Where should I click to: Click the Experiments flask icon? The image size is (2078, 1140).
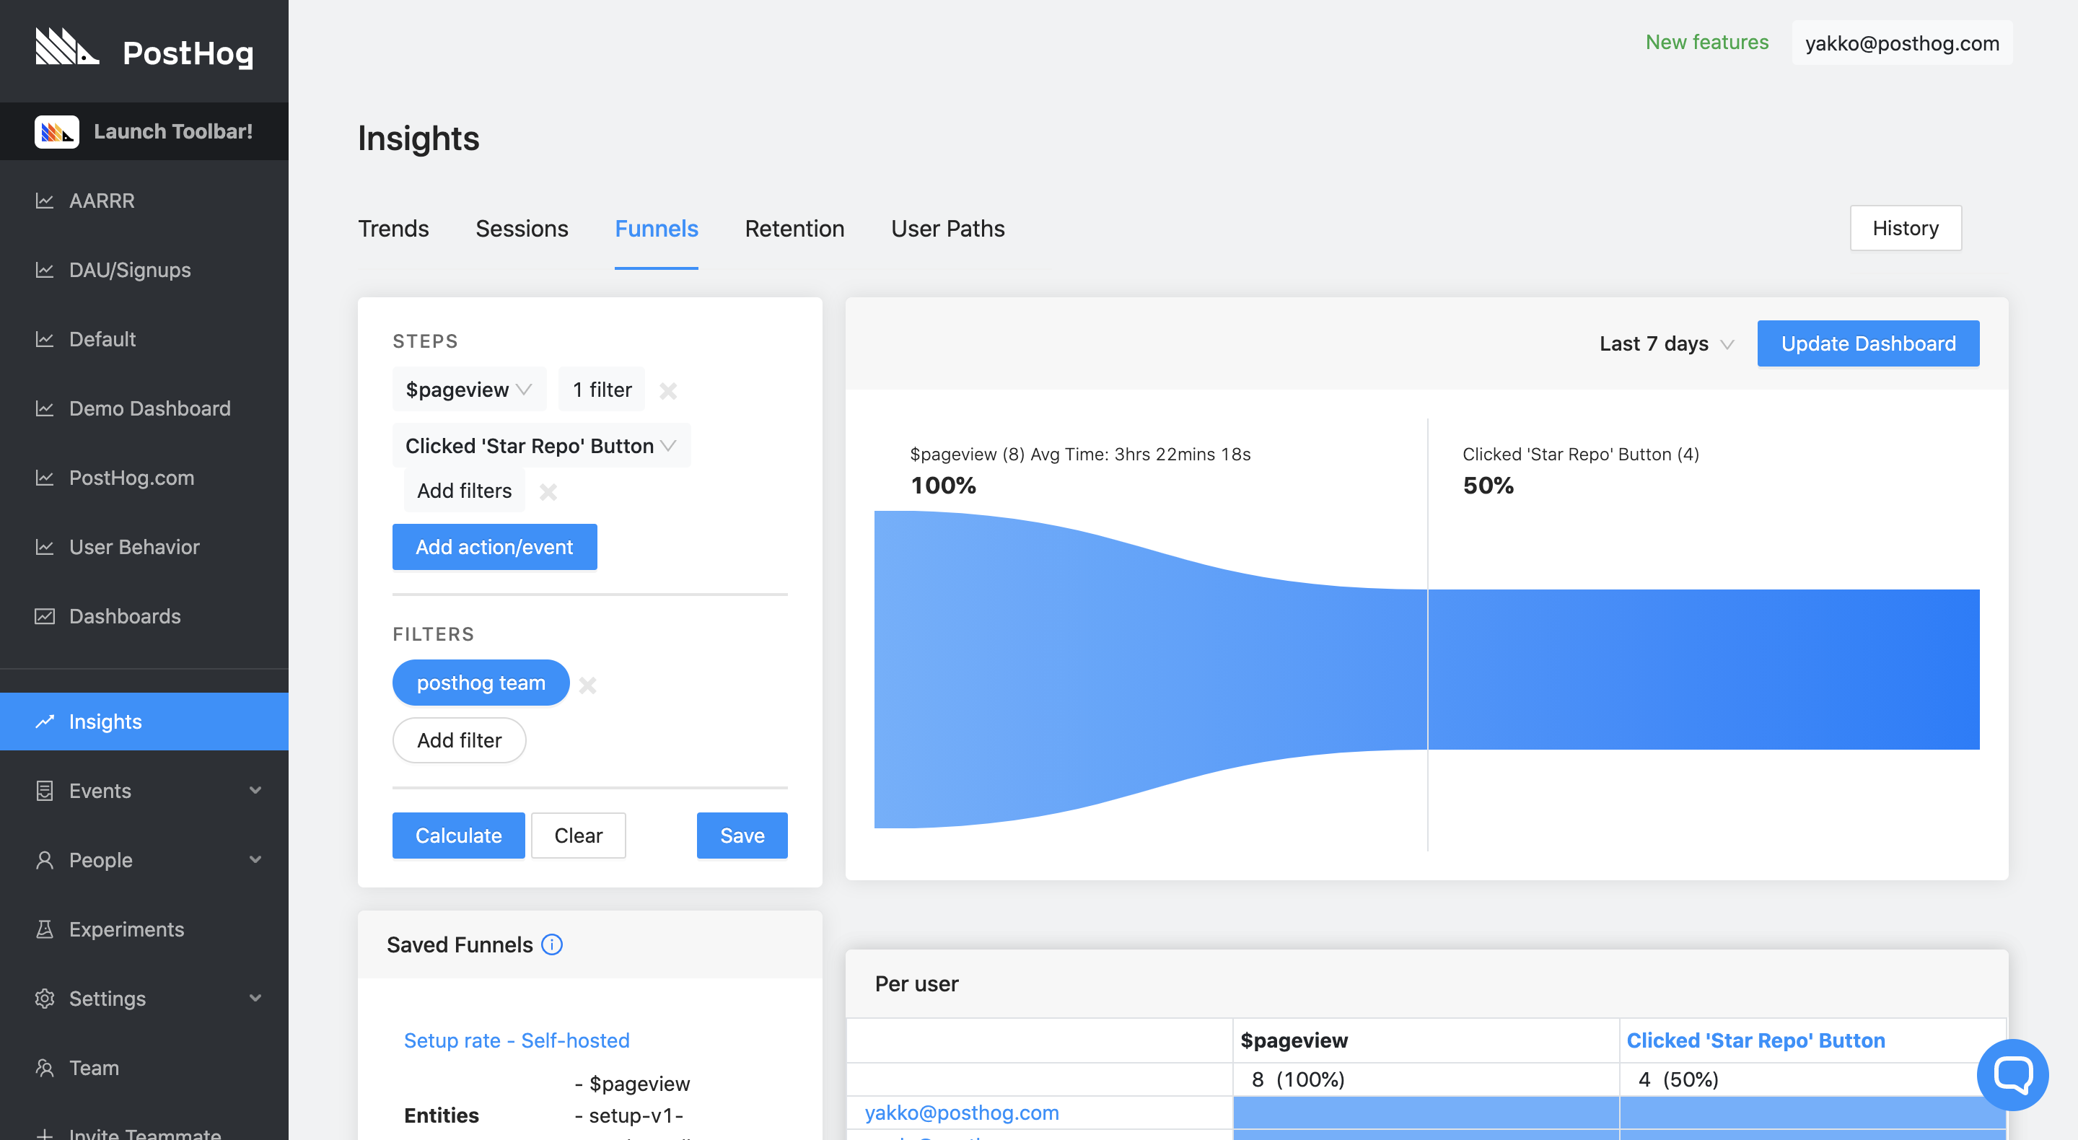(44, 929)
